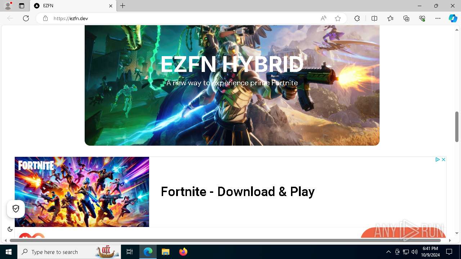Activate Read aloud icon in address bar
The image size is (461, 259).
point(323,18)
